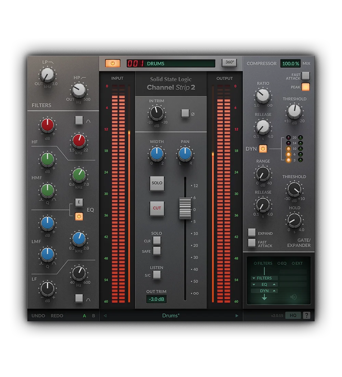Screen dimensions: 342x377
Task: Click the plugin bypass power icon
Action: coord(113,64)
